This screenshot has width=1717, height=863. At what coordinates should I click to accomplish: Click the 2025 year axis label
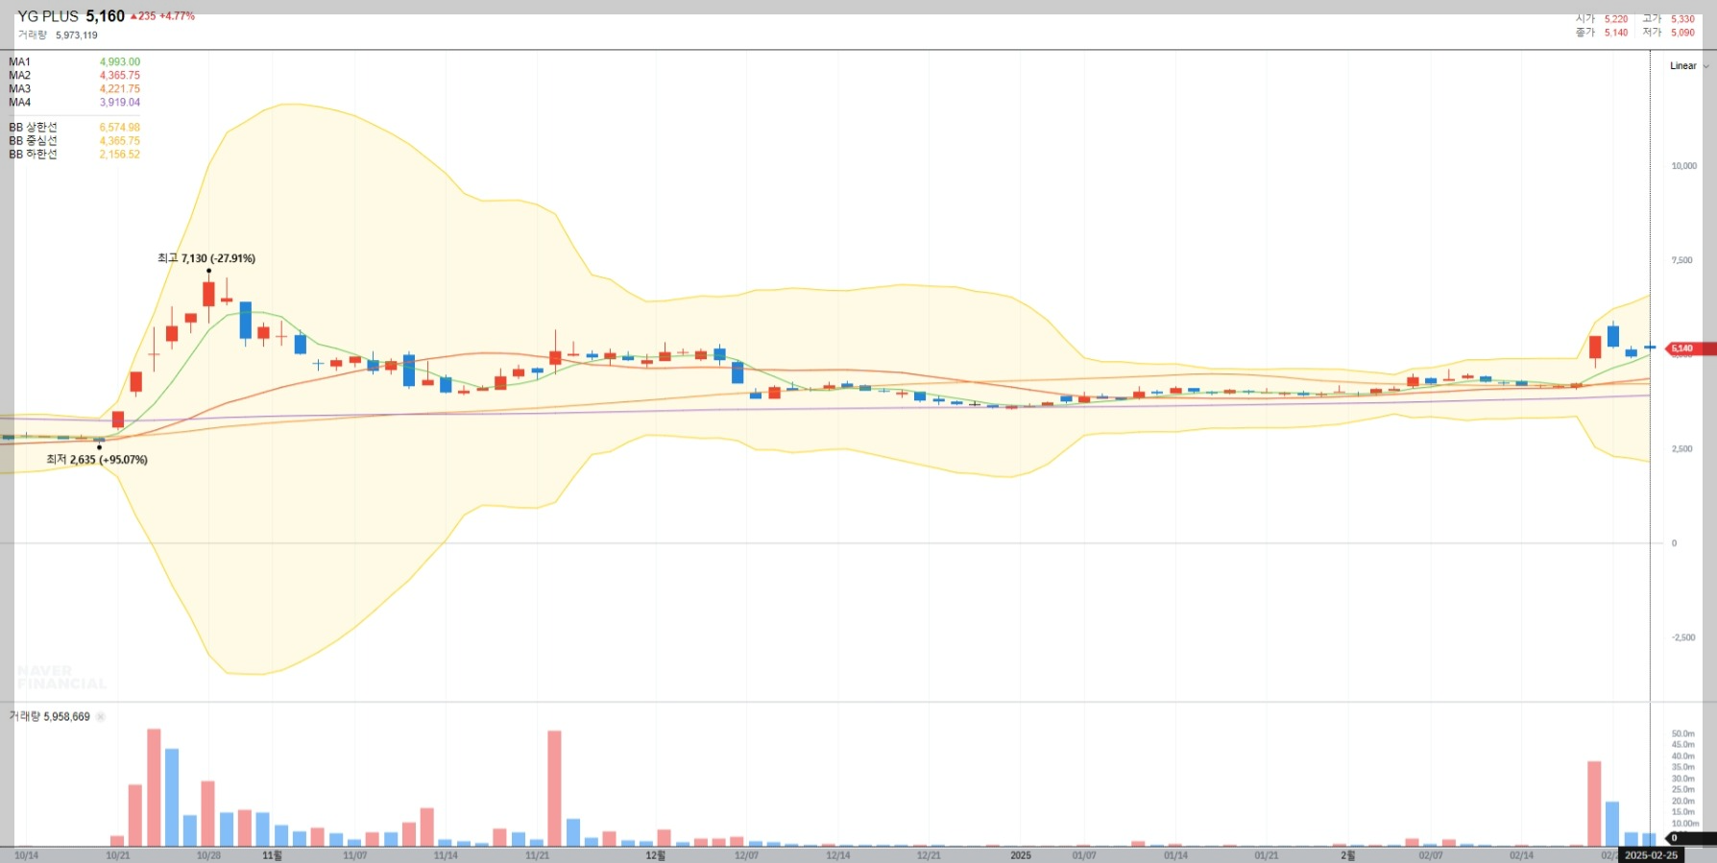tap(1020, 855)
